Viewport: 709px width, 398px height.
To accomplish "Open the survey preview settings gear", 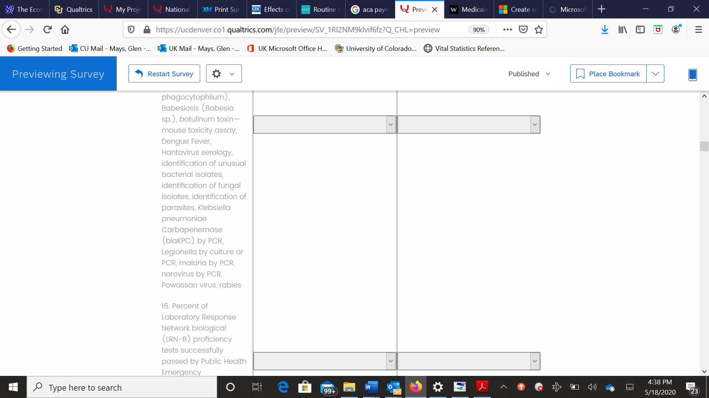I will point(217,74).
